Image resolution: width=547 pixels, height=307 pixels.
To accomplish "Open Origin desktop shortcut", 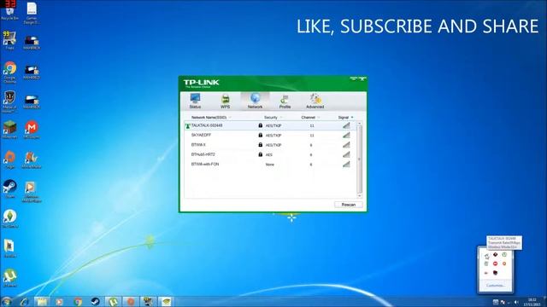I will 9,159.
